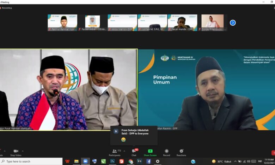Click the green Share Screen button
The image size is (275, 165).
coord(150,152)
